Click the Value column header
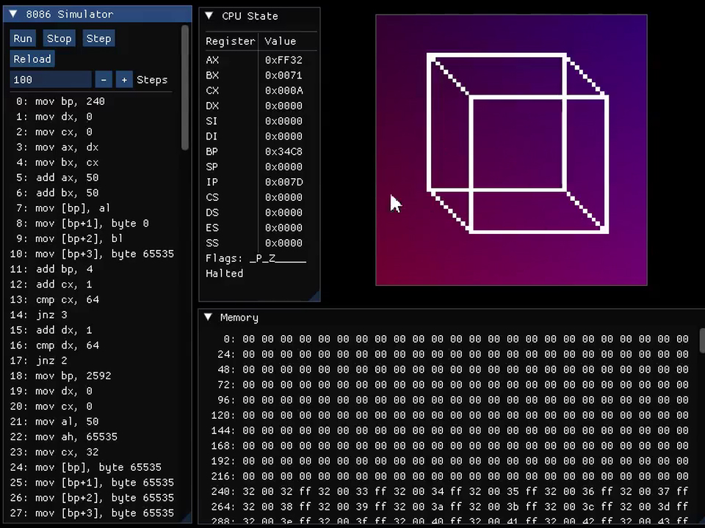This screenshot has width=705, height=528. point(281,41)
